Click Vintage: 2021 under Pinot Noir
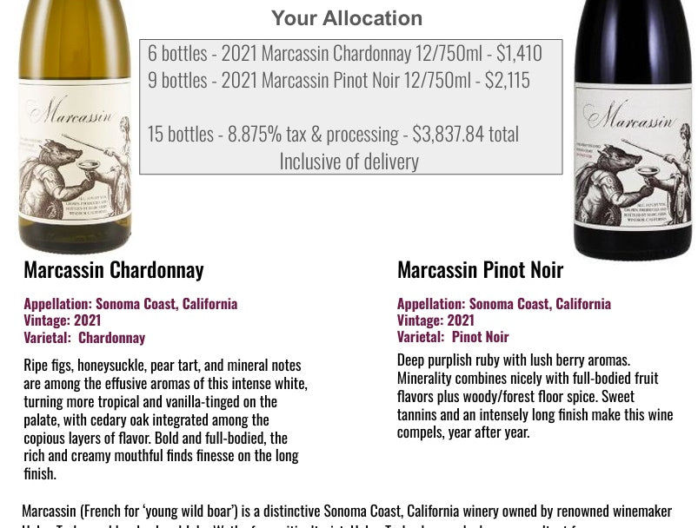Viewport: 698px width, 528px height. tap(435, 320)
